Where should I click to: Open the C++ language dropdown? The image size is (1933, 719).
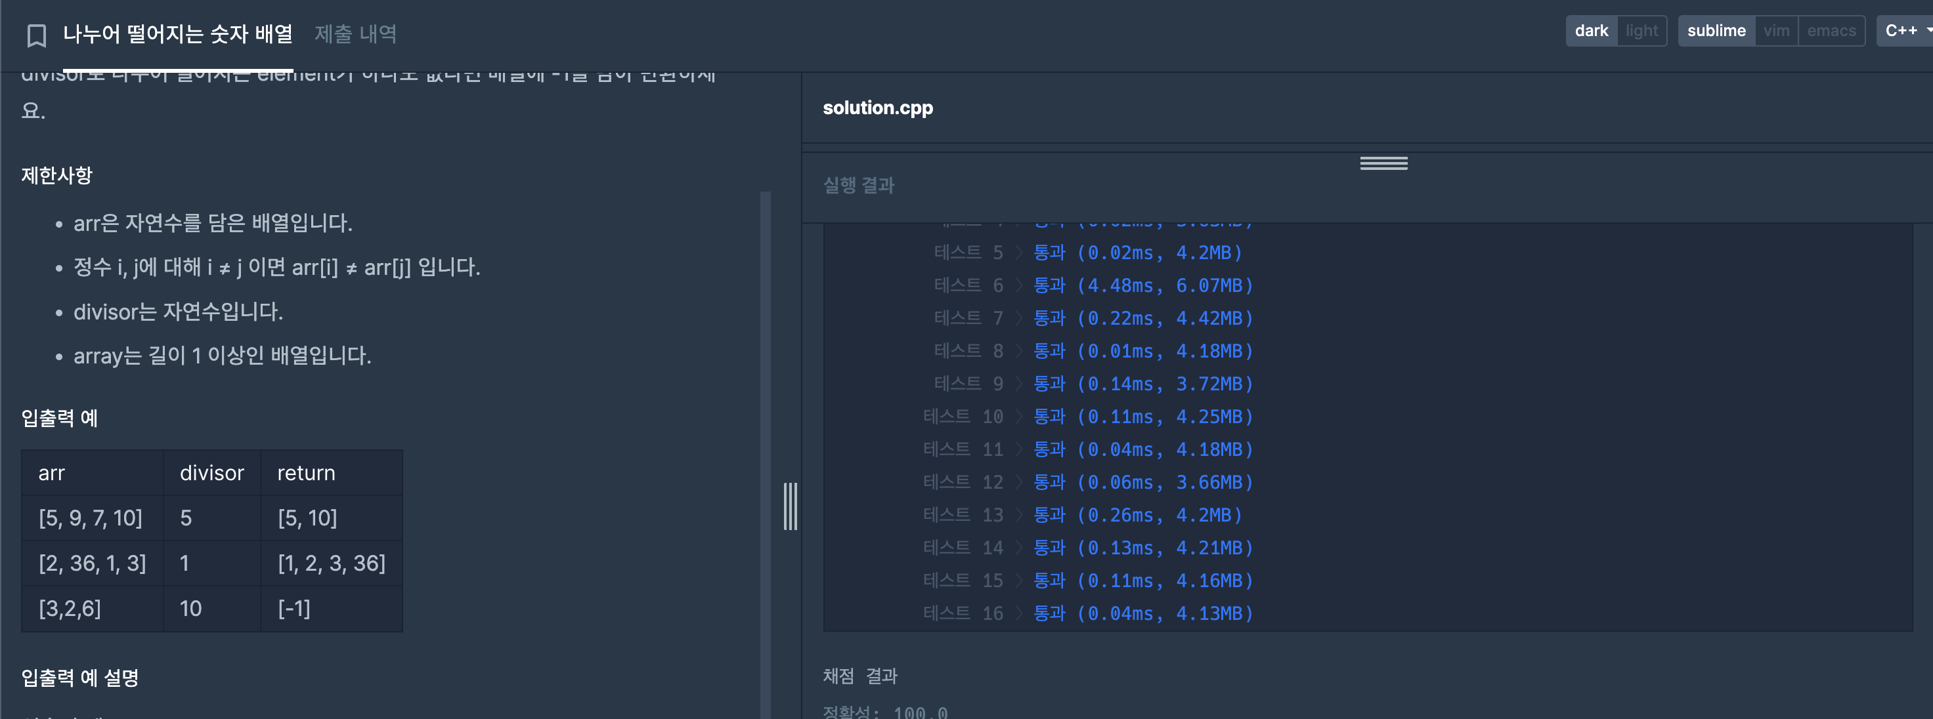[x=1905, y=31]
